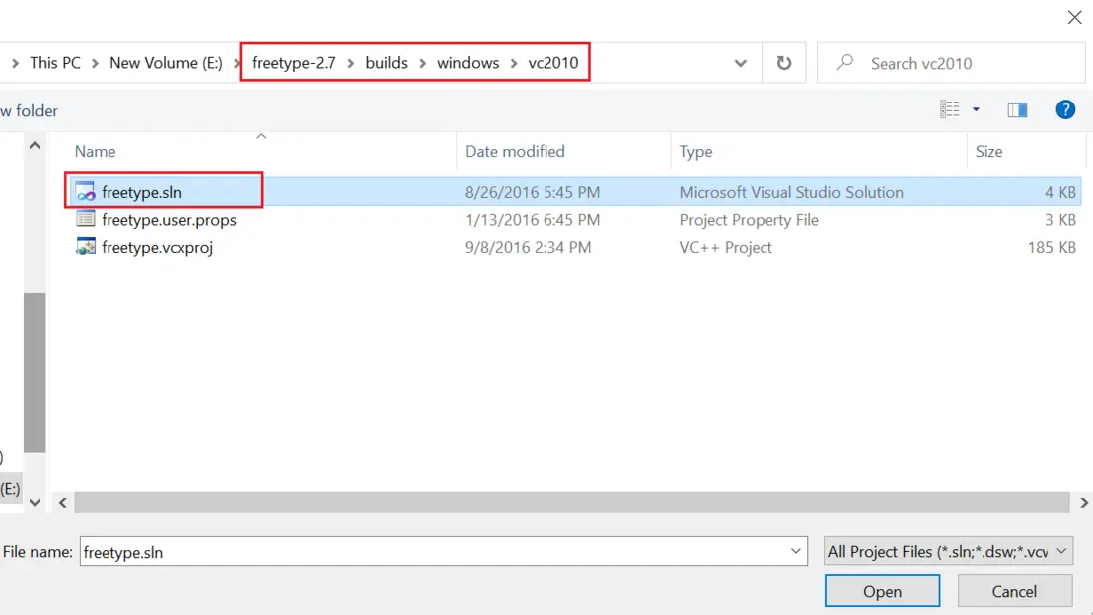Go to windows breadcrumb folder
1093x615 pixels.
[x=468, y=63]
